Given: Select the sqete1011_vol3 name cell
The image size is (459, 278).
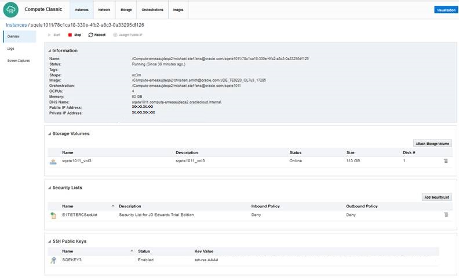Looking at the screenshot, I should [76, 160].
